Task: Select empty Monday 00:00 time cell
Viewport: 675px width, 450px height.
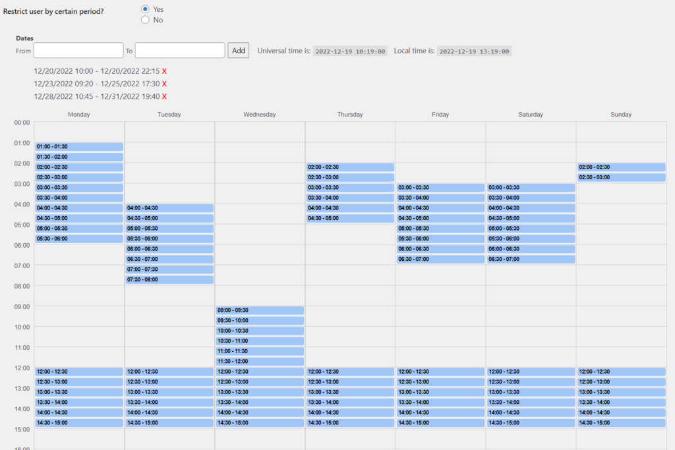Action: coord(79,132)
